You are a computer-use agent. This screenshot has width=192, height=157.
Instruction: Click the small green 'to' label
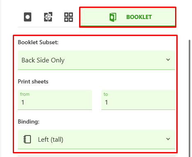[105, 94]
